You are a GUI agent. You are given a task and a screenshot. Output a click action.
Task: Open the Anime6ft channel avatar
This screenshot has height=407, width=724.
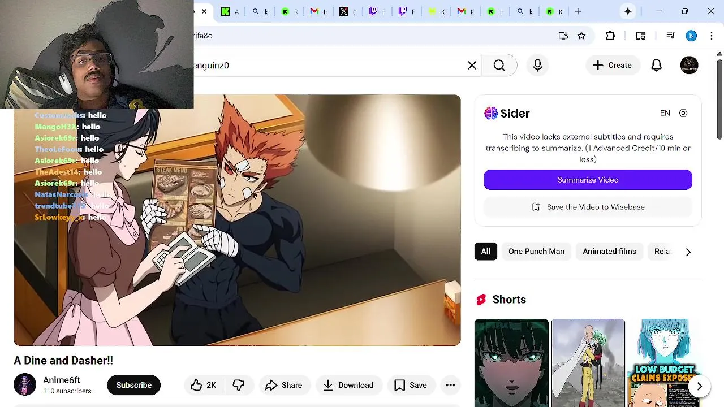pos(25,385)
